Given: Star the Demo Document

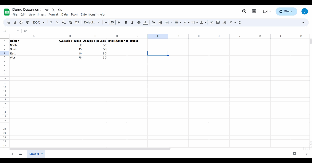Looking at the screenshot, I should (x=47, y=10).
